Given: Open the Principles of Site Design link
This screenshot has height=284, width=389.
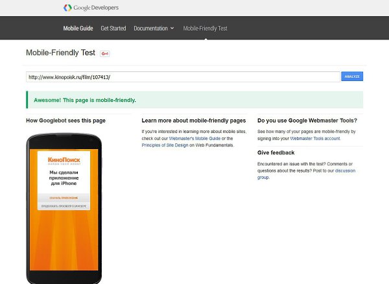Looking at the screenshot, I should click(x=165, y=145).
